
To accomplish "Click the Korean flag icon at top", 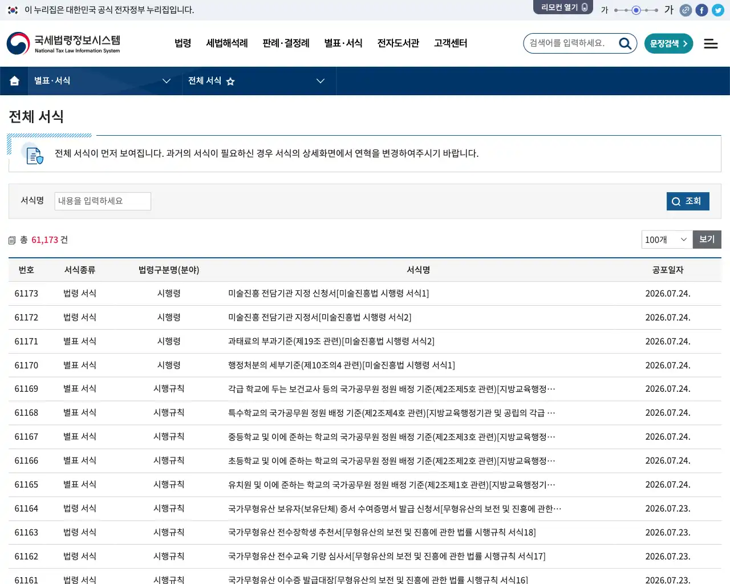I will pyautogui.click(x=13, y=10).
